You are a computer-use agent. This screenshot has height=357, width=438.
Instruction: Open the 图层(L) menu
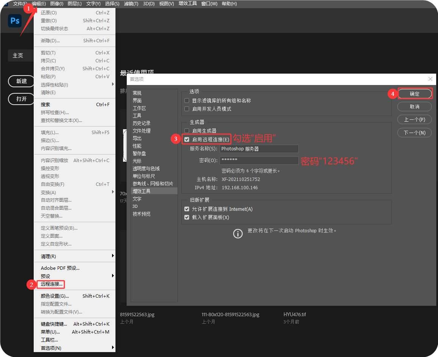coord(75,4)
